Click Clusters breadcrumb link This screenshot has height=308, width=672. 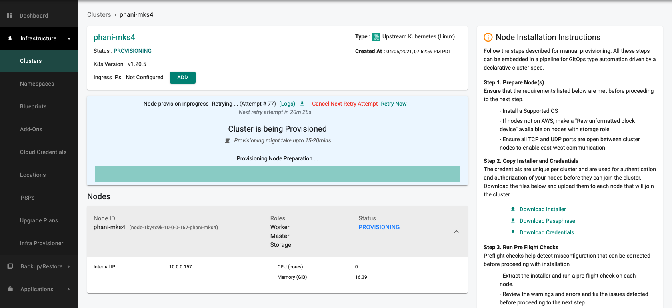tap(99, 15)
